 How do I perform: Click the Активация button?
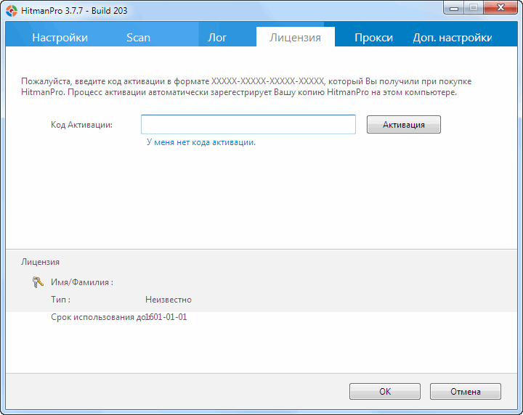click(x=404, y=125)
